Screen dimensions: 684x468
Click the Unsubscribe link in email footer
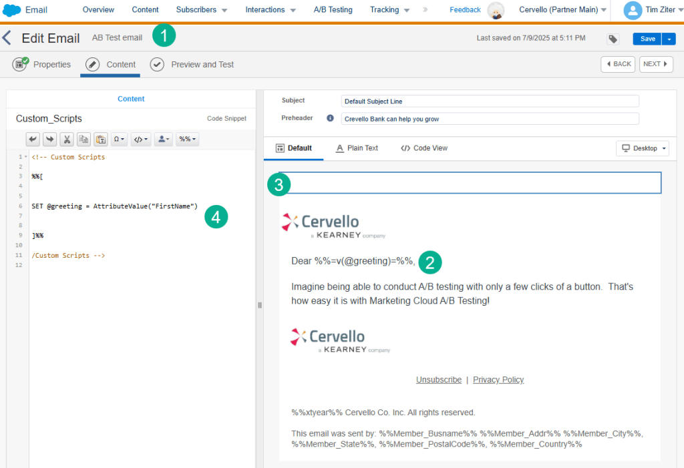[438, 380]
